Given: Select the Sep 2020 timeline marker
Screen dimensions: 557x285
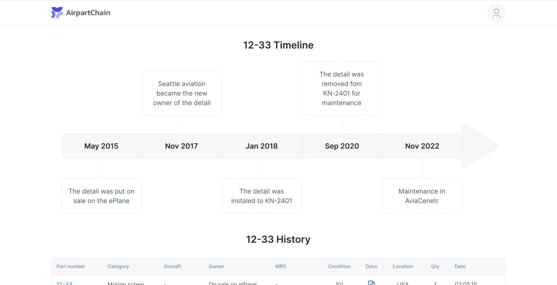Looking at the screenshot, I should (341, 146).
